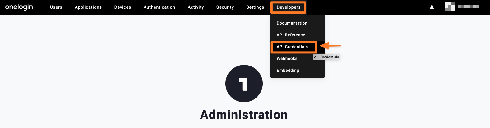Open the Activity menu
Image resolution: width=490 pixels, height=128 pixels.
point(196,7)
